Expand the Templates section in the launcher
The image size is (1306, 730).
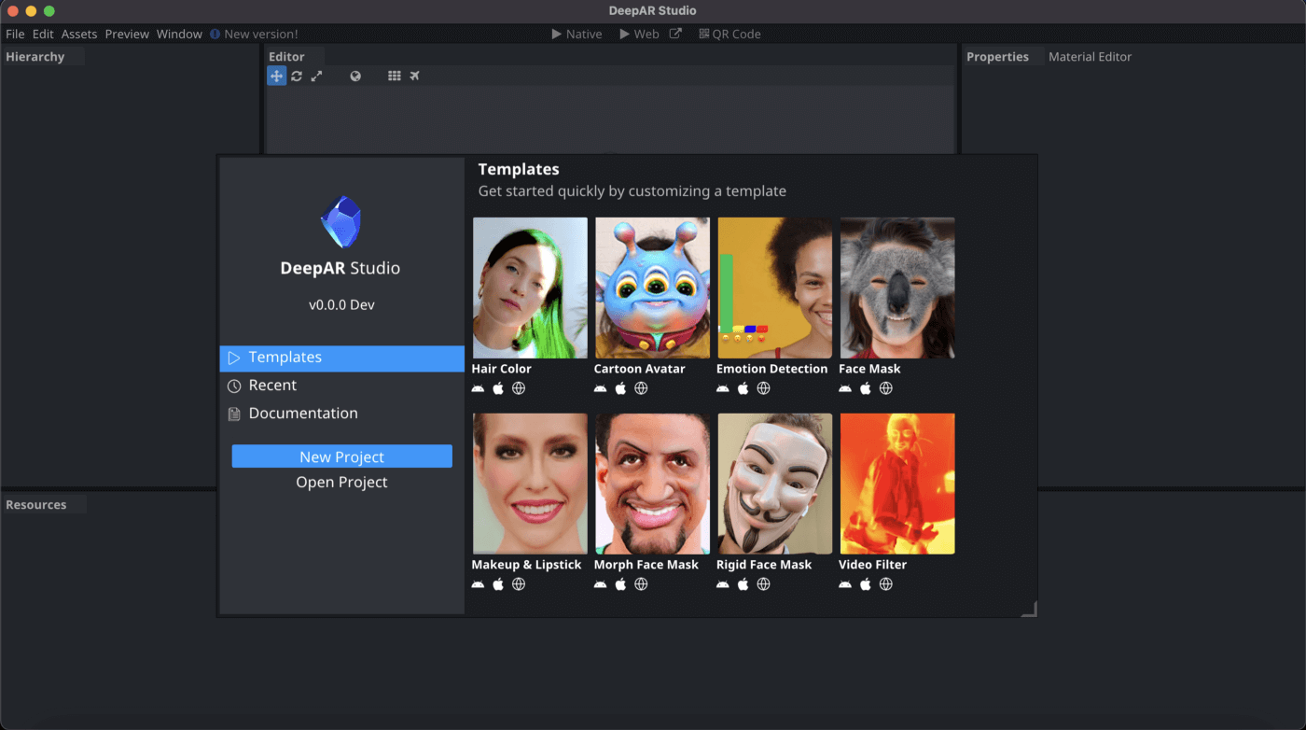tap(285, 357)
